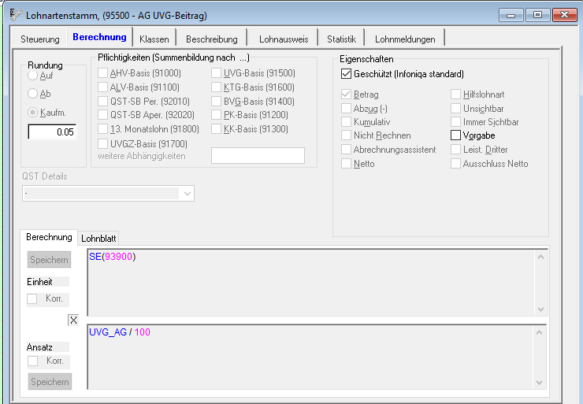Click into the UVG_AG / 100 formula field
Viewport: 583px width, 404px height.
coord(317,357)
